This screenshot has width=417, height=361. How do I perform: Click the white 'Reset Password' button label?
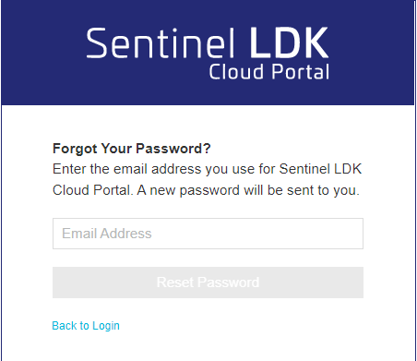point(208,283)
